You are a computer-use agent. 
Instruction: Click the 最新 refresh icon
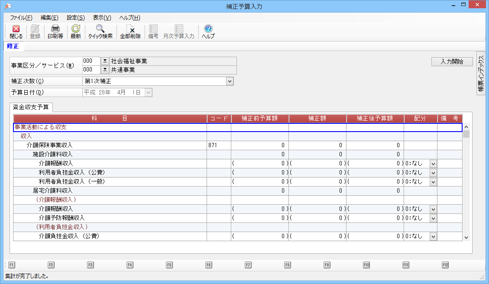pos(76,32)
